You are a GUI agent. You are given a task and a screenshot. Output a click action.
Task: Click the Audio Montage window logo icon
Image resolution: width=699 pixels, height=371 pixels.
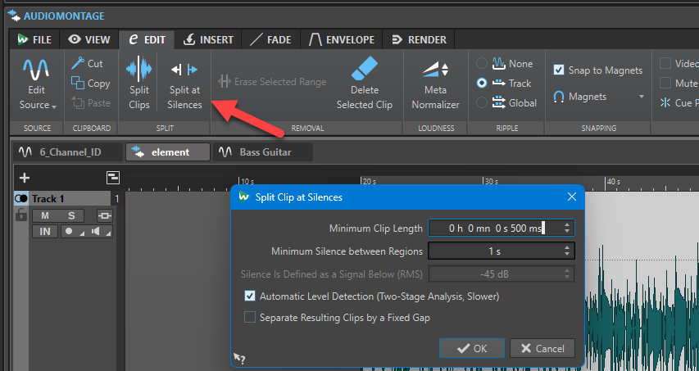pos(14,16)
